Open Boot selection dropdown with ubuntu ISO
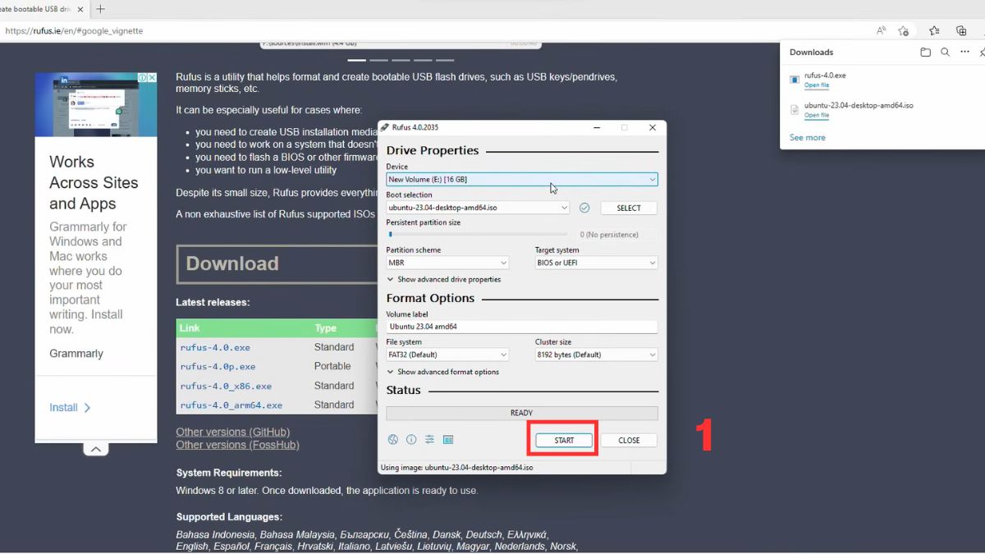The width and height of the screenshot is (985, 554). 478,208
